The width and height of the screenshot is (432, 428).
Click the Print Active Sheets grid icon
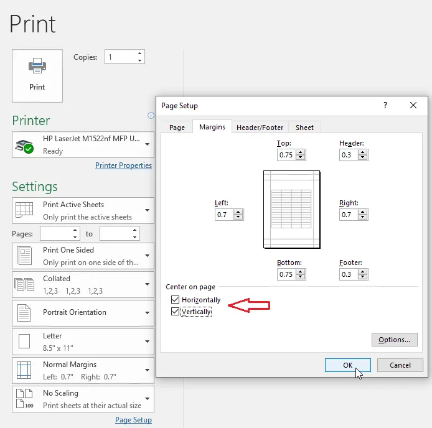tap(24, 210)
